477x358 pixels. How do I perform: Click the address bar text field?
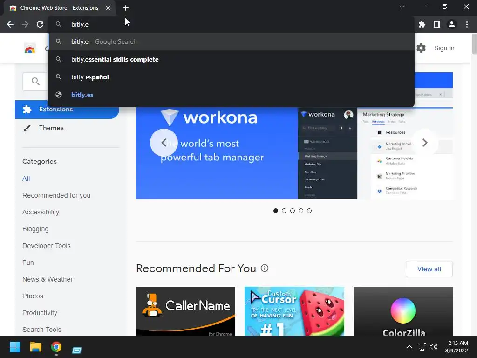pos(231,24)
